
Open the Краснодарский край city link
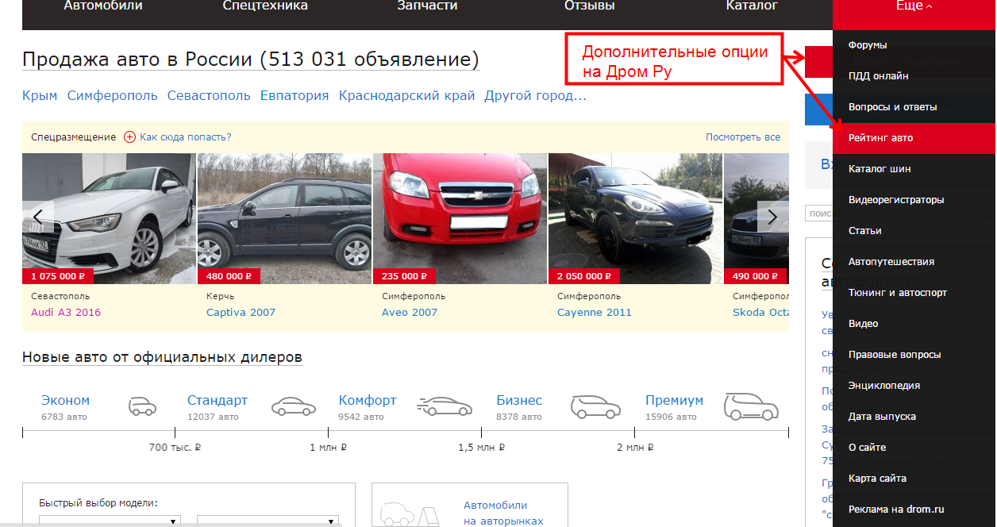coord(406,96)
